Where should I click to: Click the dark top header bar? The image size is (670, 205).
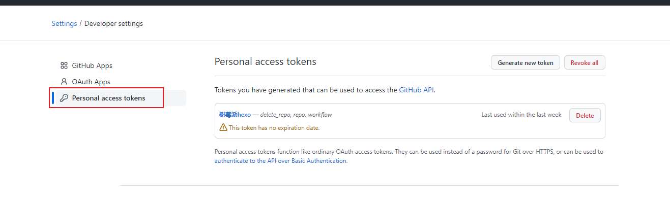[335, 3]
